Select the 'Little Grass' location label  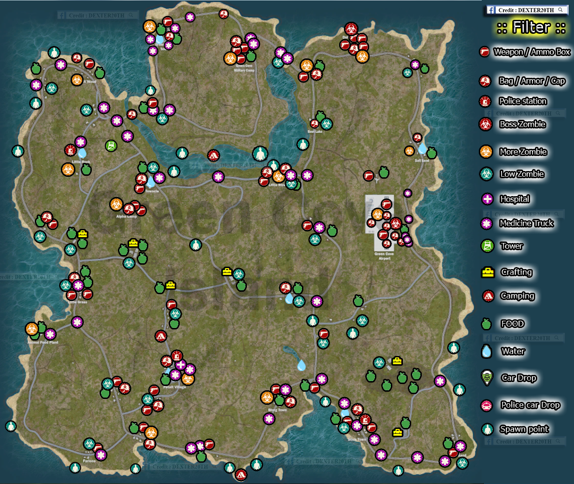tap(78, 302)
